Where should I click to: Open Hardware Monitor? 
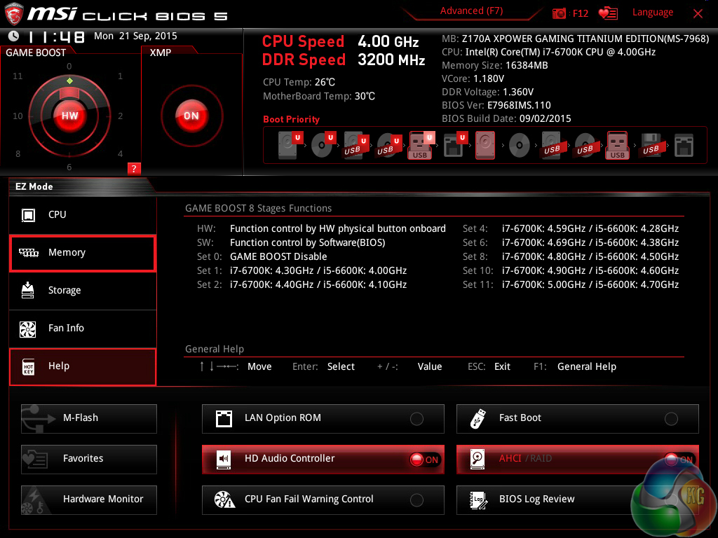[x=89, y=499]
